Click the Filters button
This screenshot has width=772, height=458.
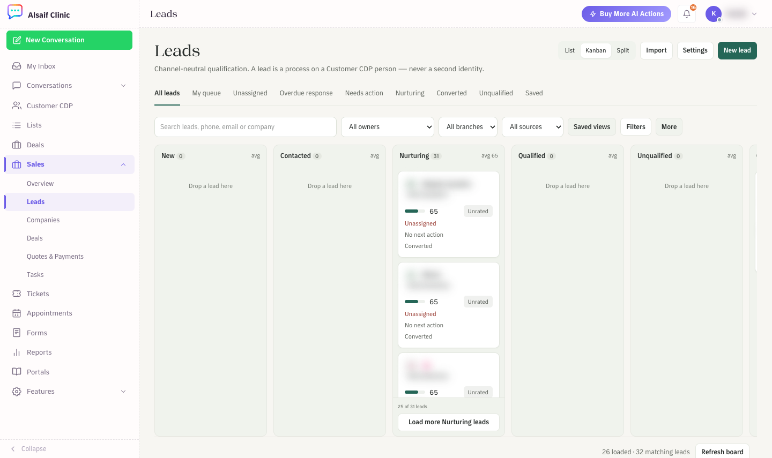pos(636,127)
